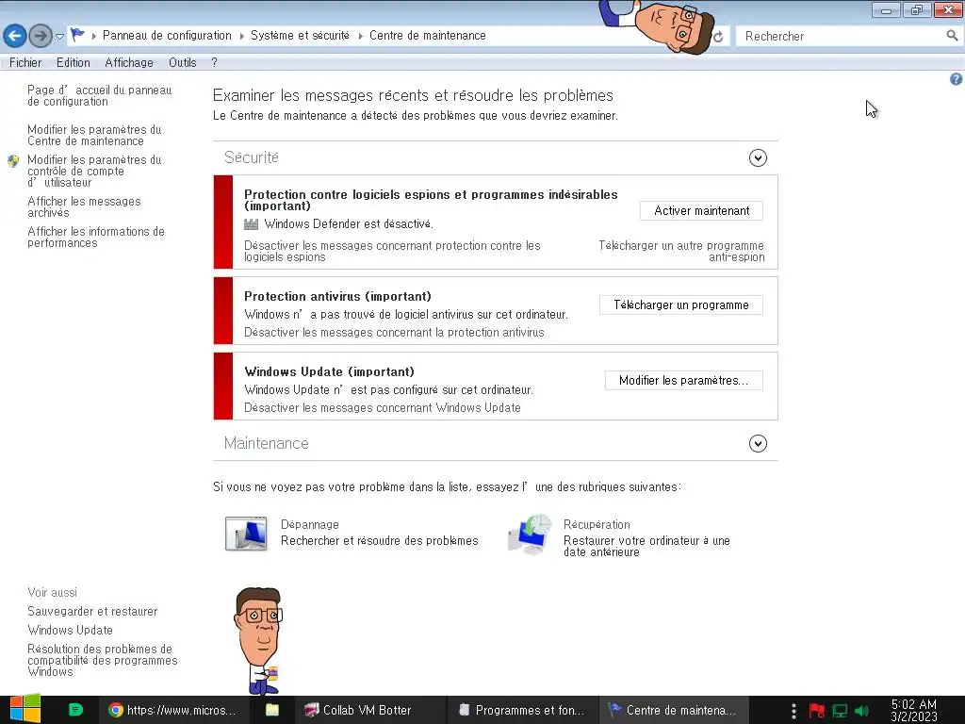
Task: Open the blue help question mark icon
Action: coord(956,79)
